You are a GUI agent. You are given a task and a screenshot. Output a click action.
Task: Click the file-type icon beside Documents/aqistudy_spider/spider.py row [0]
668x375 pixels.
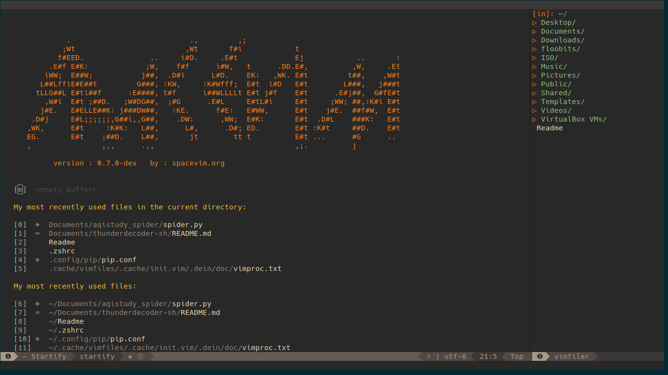38,225
